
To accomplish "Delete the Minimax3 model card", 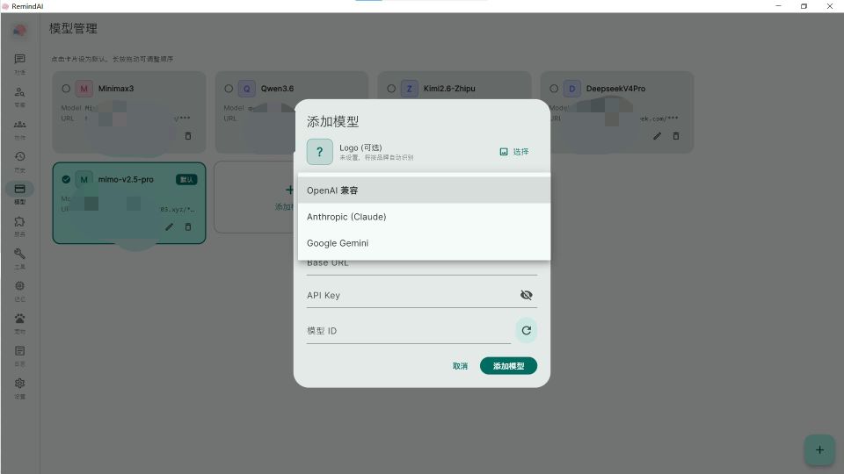I will pos(188,136).
